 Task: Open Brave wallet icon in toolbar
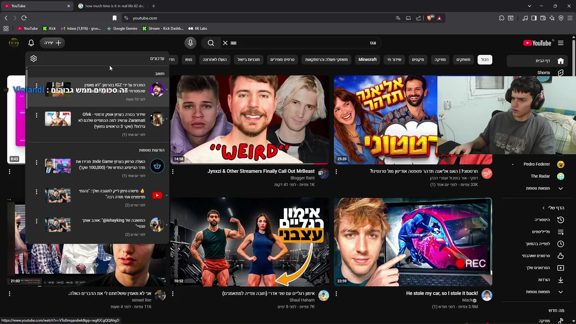pyautogui.click(x=543, y=18)
